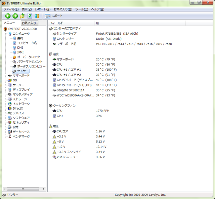Click the users/community toolbar icon

[x=37, y=16]
